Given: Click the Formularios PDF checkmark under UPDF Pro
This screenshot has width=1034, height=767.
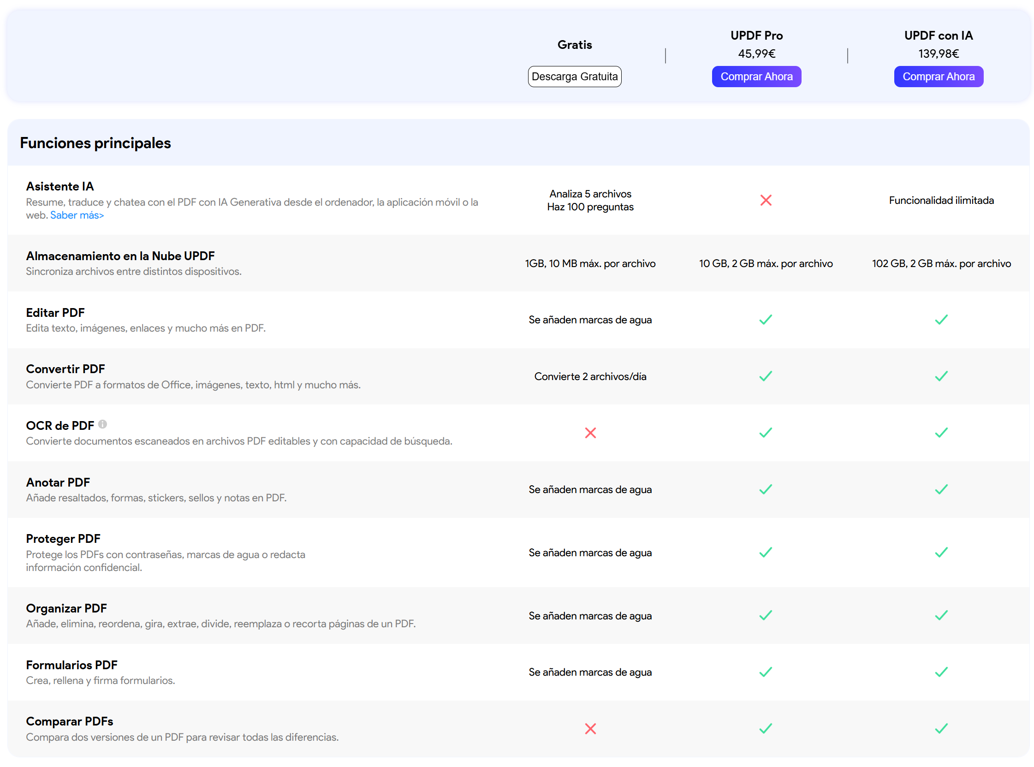Looking at the screenshot, I should 766,672.
